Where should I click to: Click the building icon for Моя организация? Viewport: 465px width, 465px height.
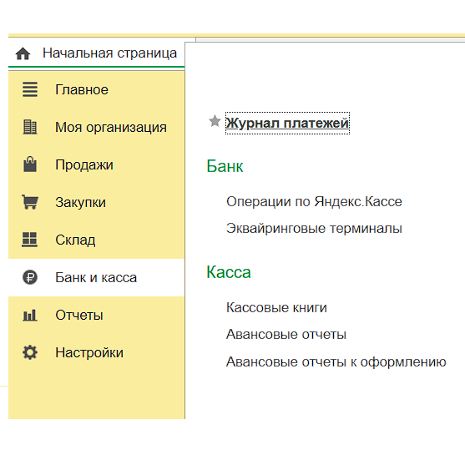point(30,127)
